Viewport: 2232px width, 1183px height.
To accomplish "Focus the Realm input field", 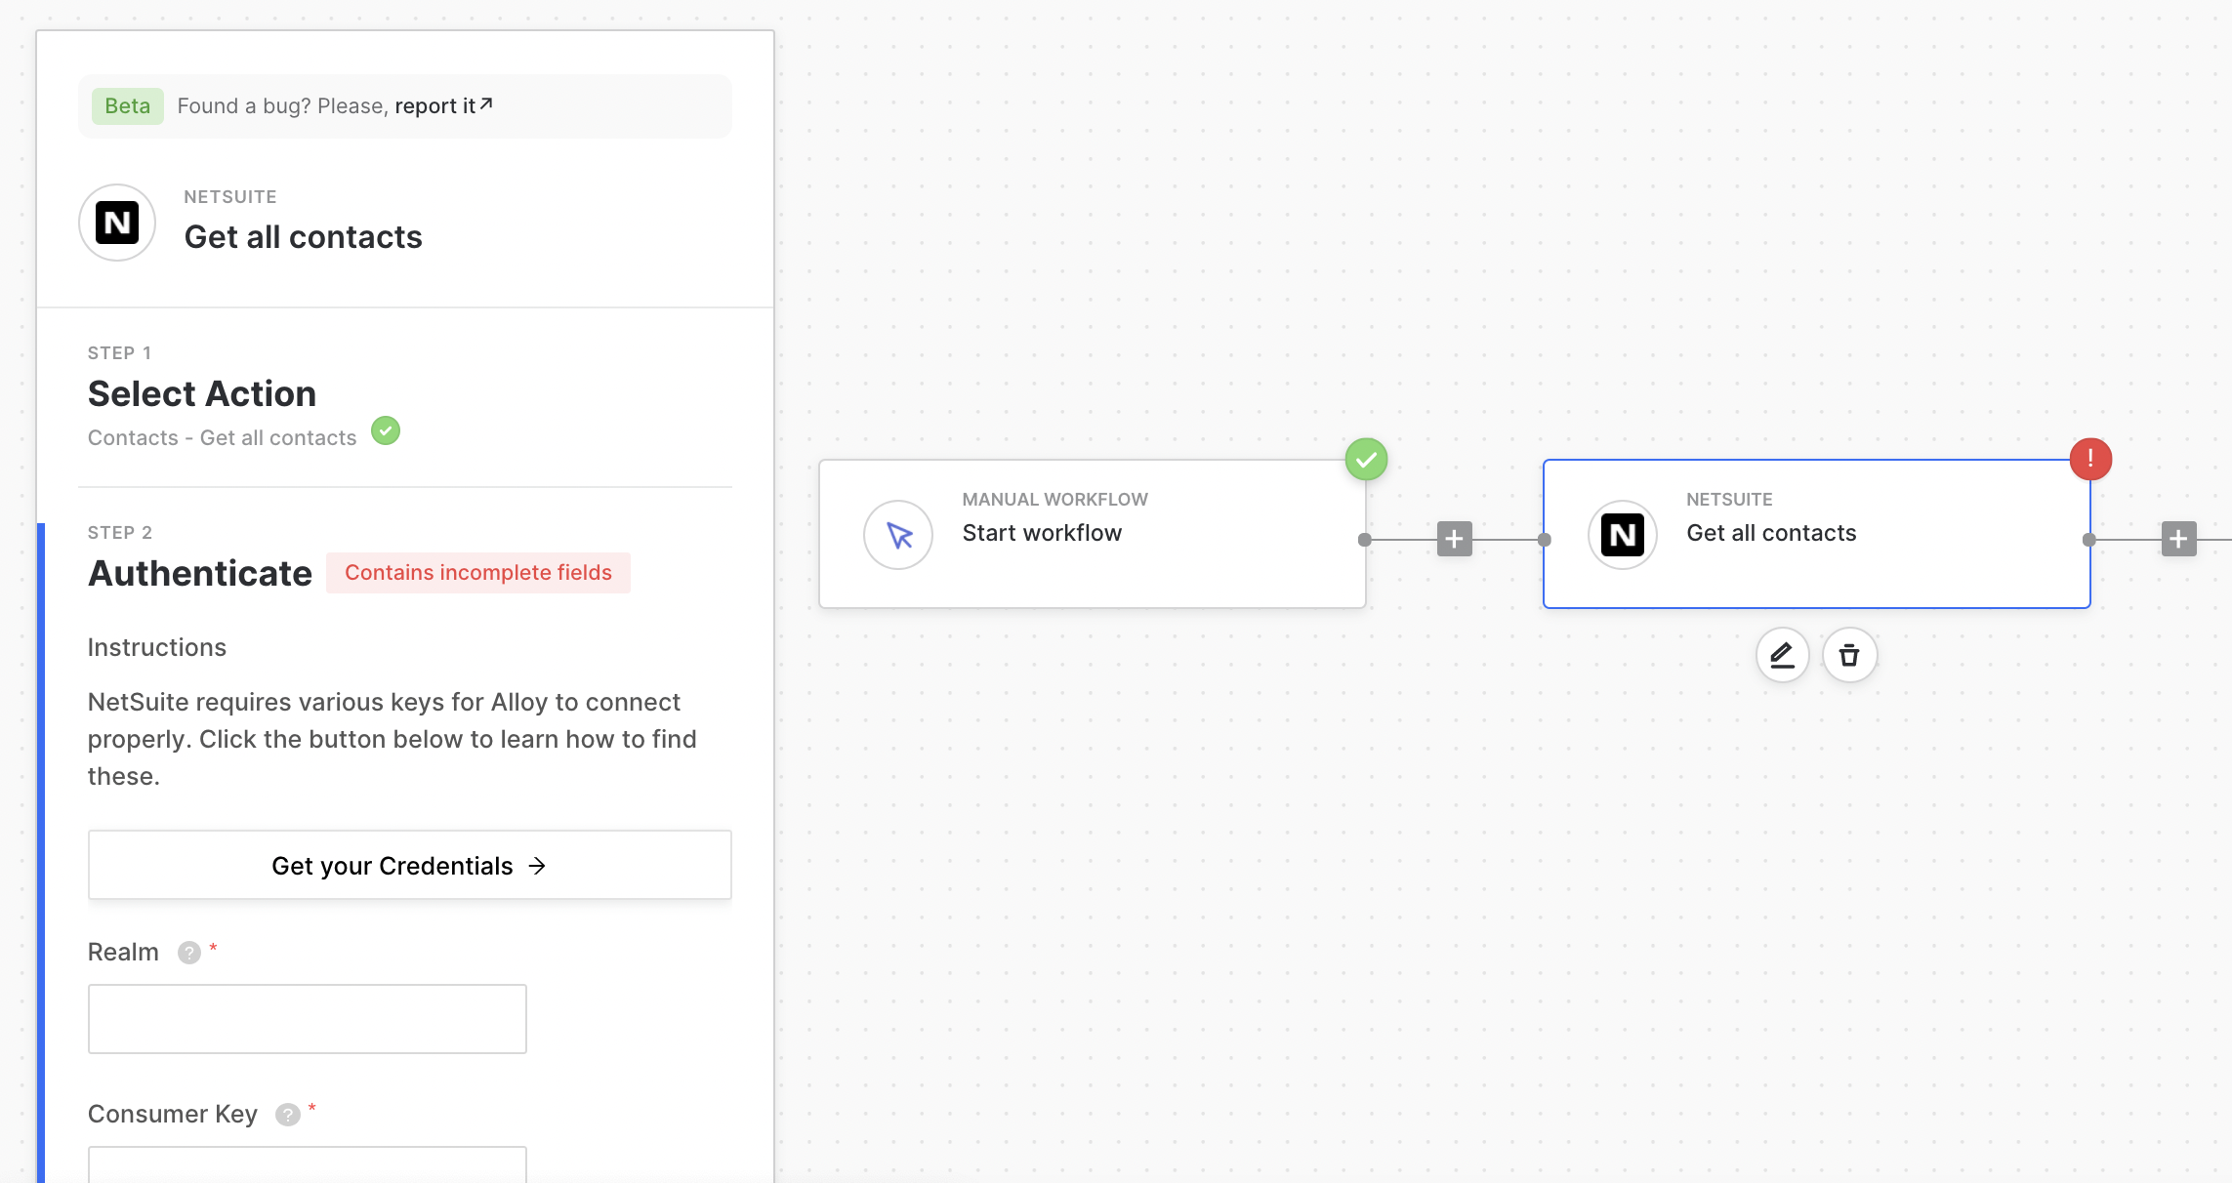I will [x=308, y=1019].
